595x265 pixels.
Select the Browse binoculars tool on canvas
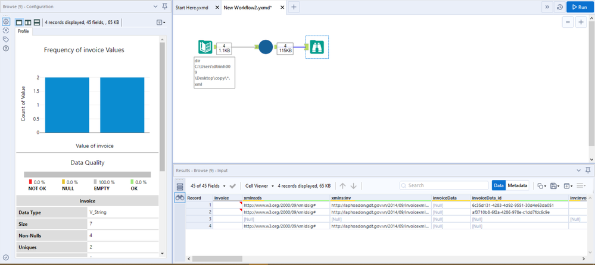click(x=317, y=47)
